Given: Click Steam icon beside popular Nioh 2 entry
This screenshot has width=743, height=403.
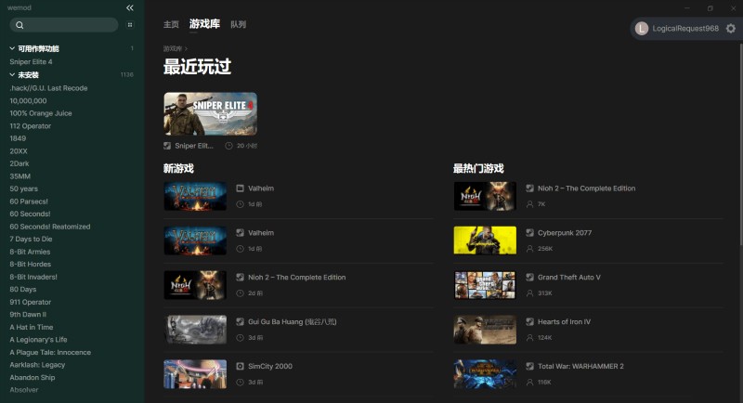Looking at the screenshot, I should 529,188.
